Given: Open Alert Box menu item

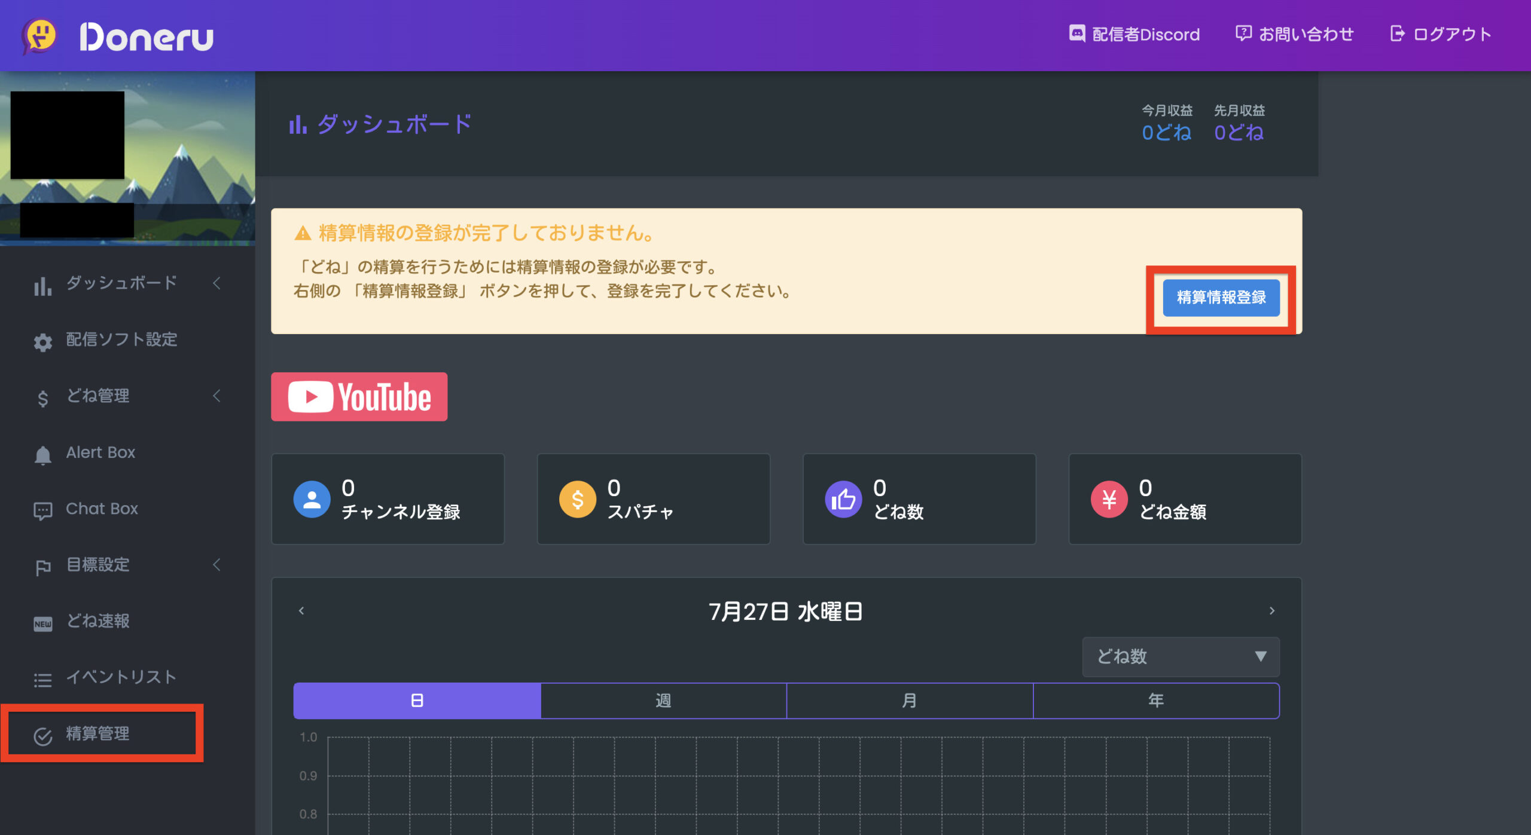Looking at the screenshot, I should (100, 452).
